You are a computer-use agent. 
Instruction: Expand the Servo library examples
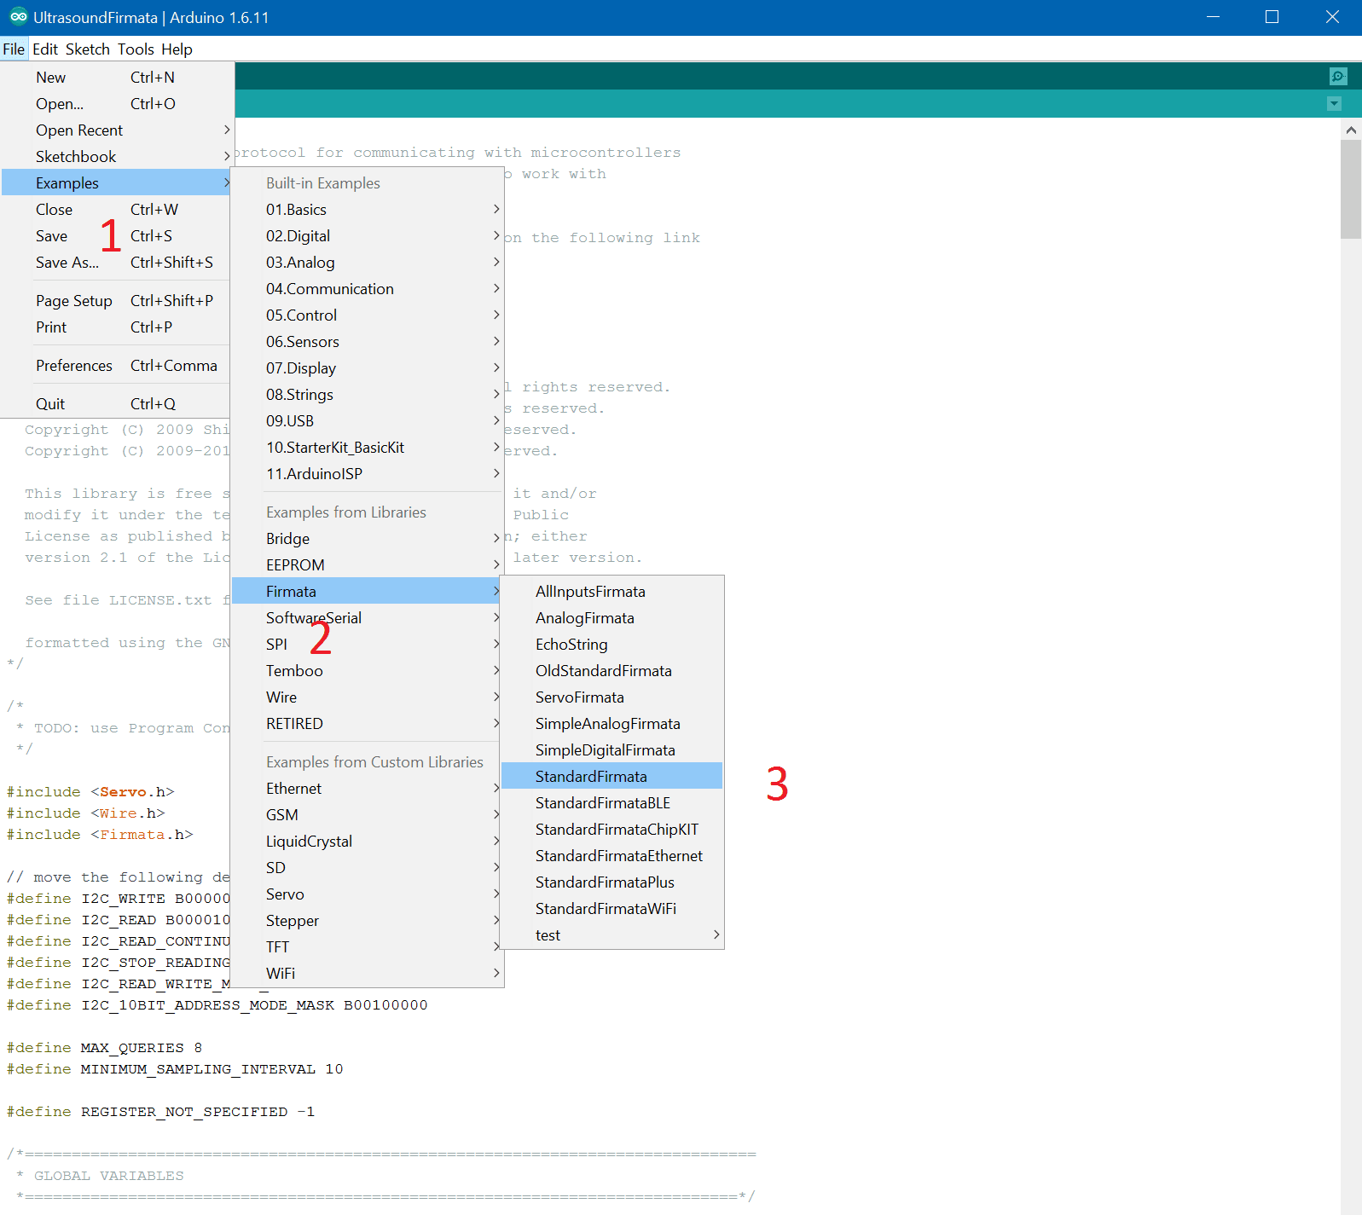pyautogui.click(x=368, y=894)
